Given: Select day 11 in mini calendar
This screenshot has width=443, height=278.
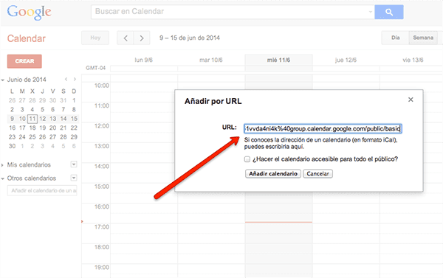Looking at the screenshot, I should coord(32,119).
